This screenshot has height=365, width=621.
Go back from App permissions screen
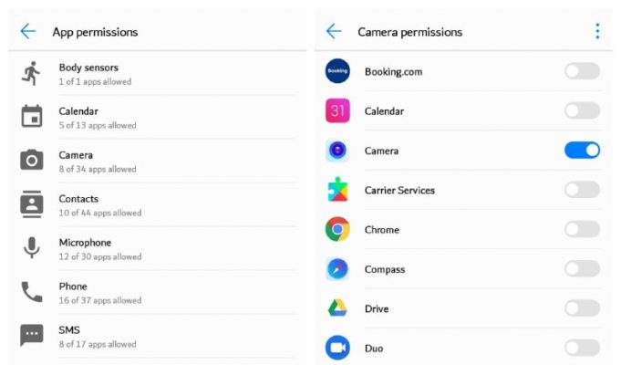(28, 31)
